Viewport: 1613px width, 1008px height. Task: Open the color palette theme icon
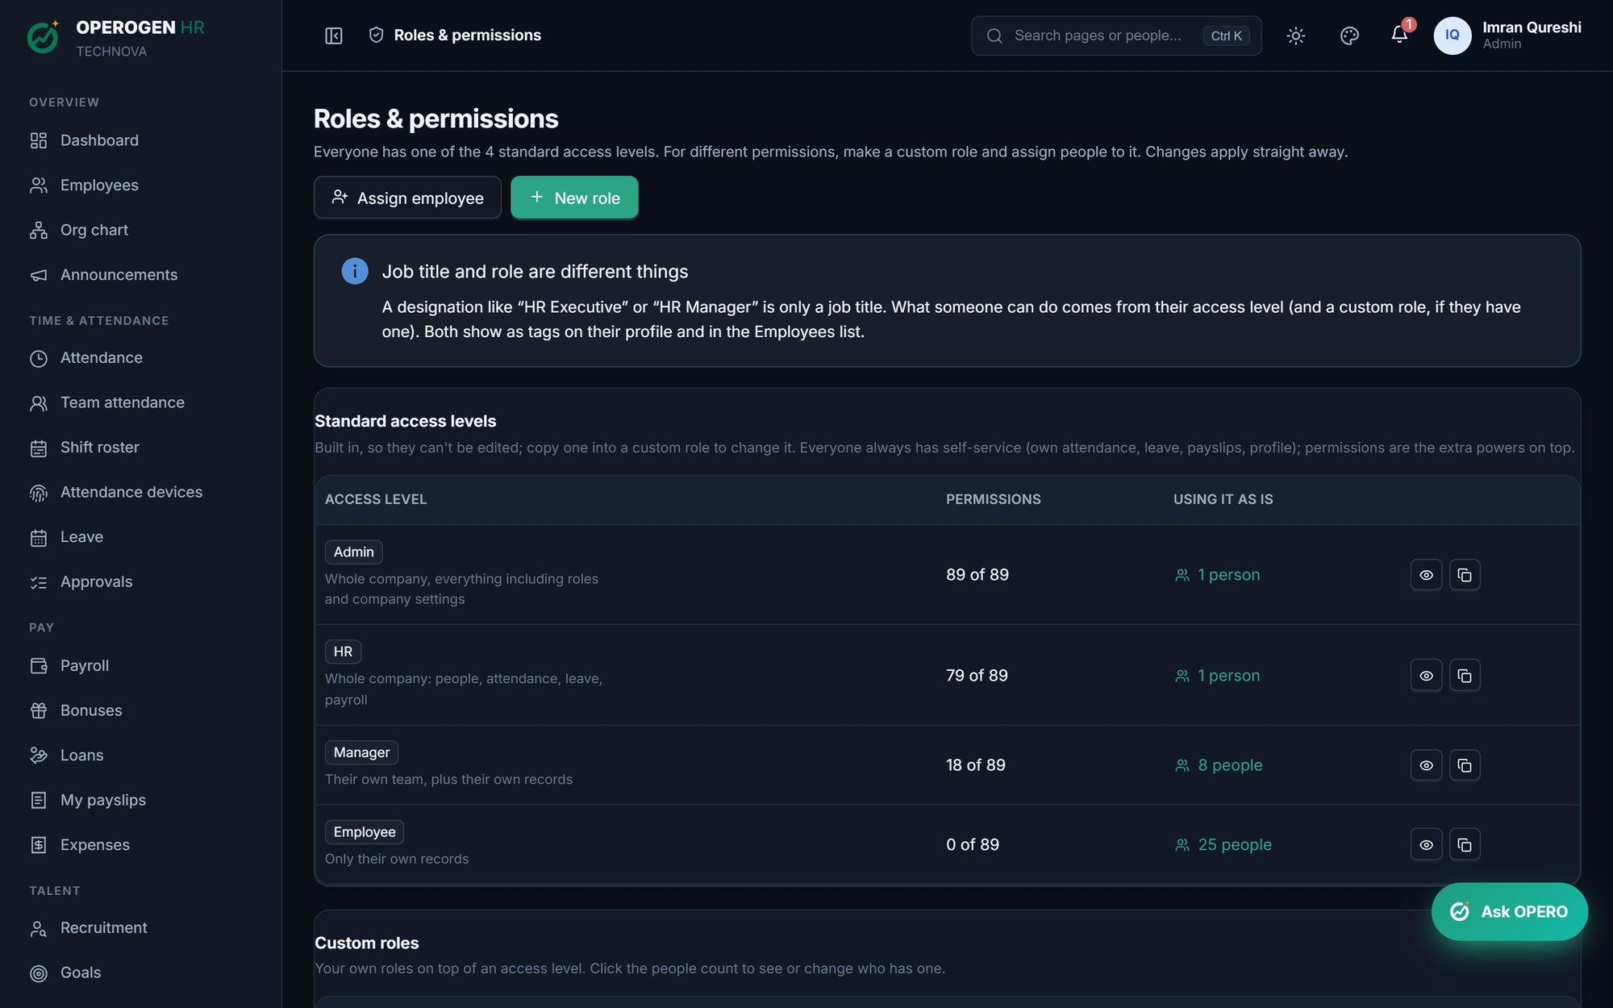pos(1349,35)
